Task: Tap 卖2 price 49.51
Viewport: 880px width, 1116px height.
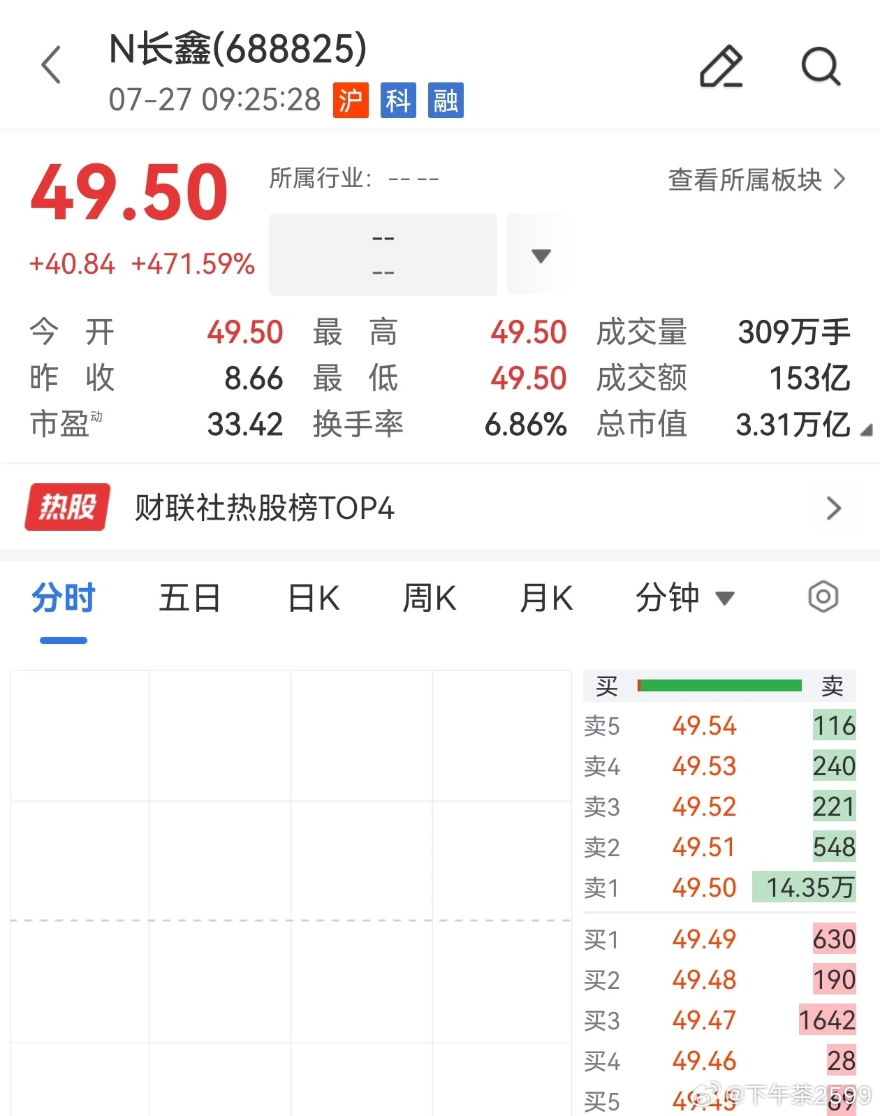Action: (x=704, y=847)
